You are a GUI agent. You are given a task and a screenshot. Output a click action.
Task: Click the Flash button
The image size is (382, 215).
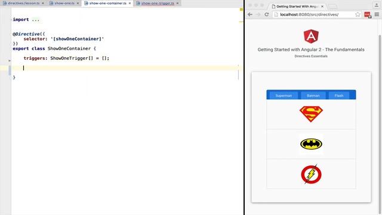coord(339,96)
